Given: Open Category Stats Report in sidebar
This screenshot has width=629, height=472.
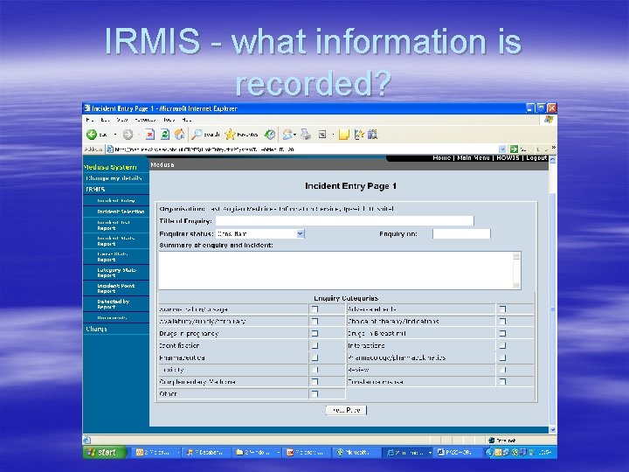Looking at the screenshot, I should 117,273.
